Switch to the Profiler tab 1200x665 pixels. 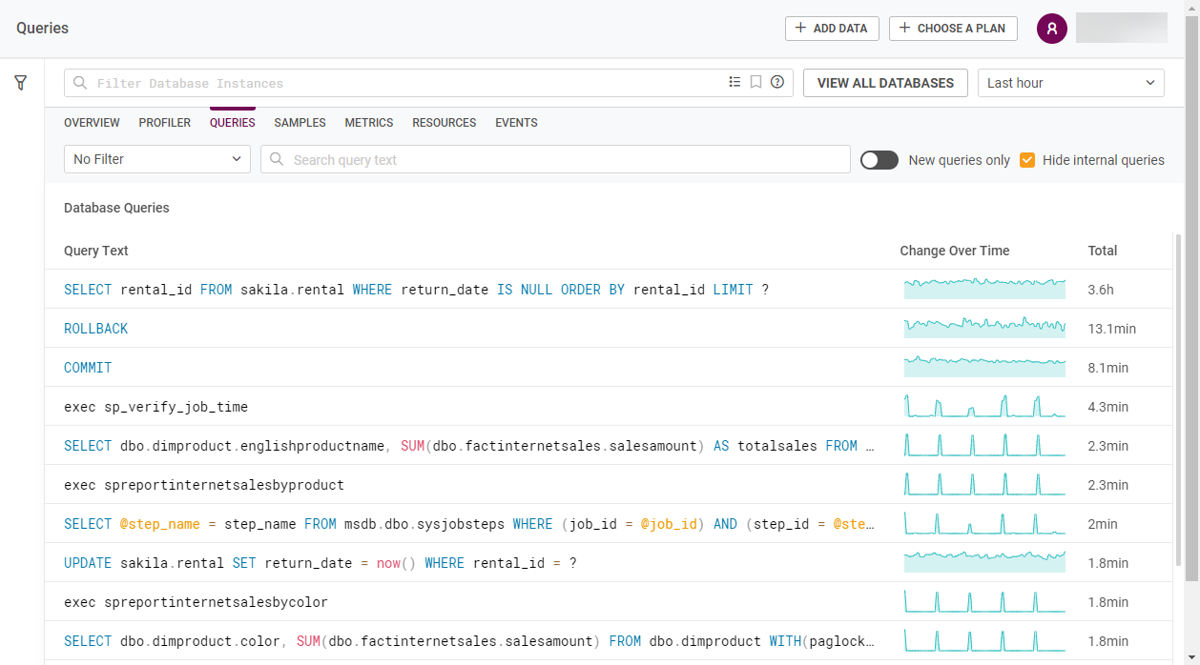click(x=165, y=123)
